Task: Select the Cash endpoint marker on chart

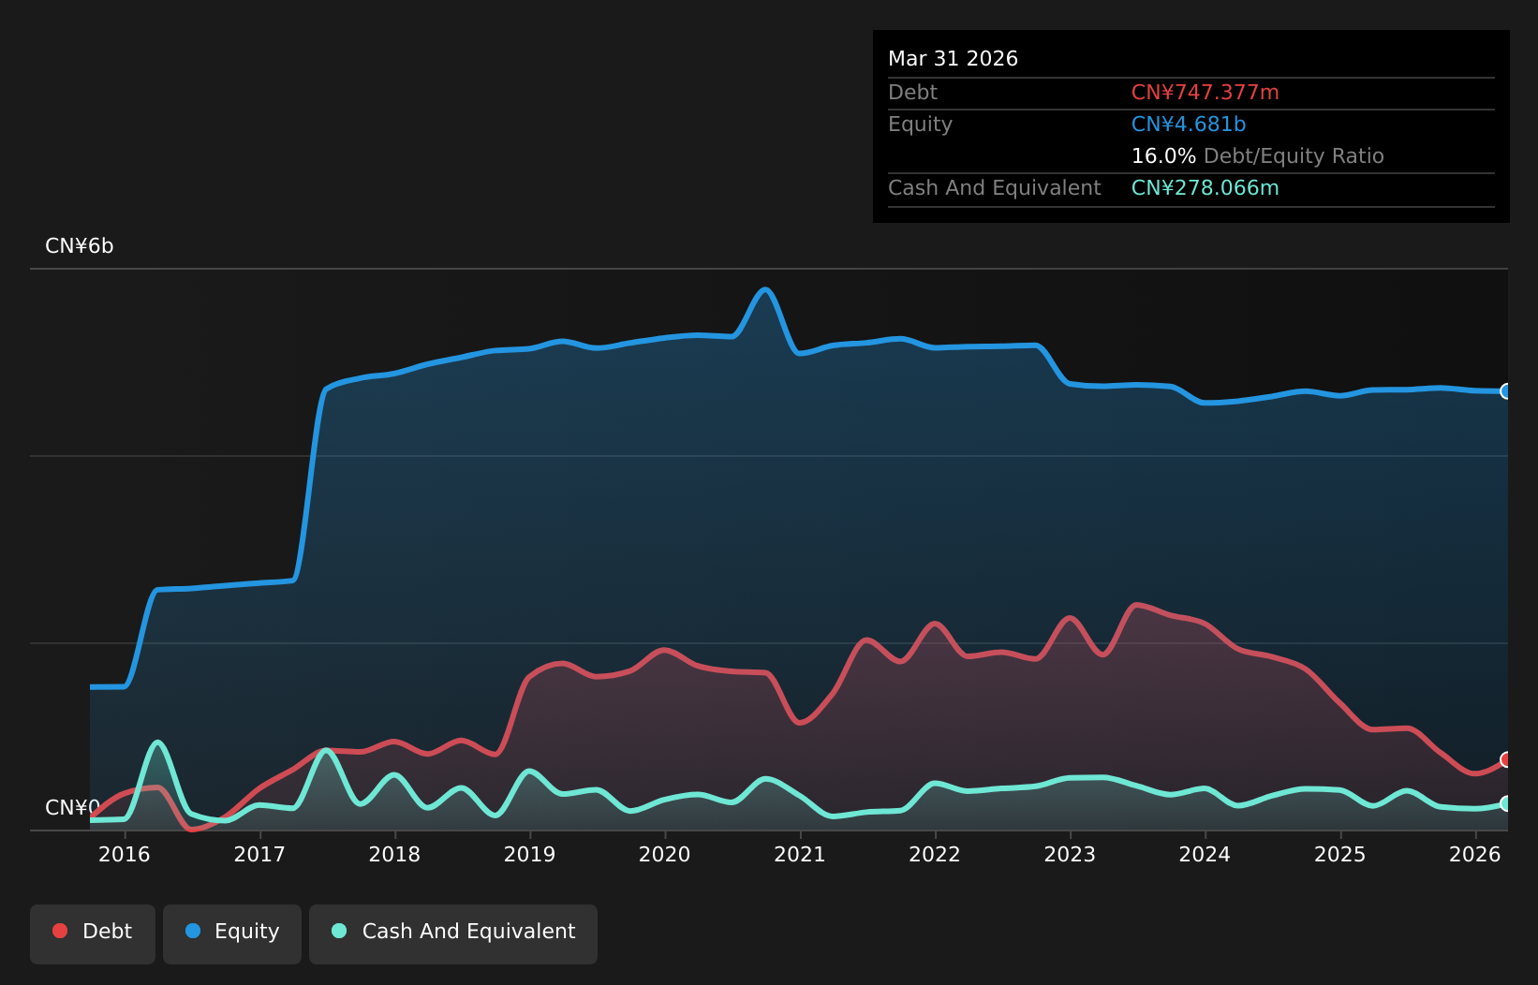Action: click(x=1506, y=803)
